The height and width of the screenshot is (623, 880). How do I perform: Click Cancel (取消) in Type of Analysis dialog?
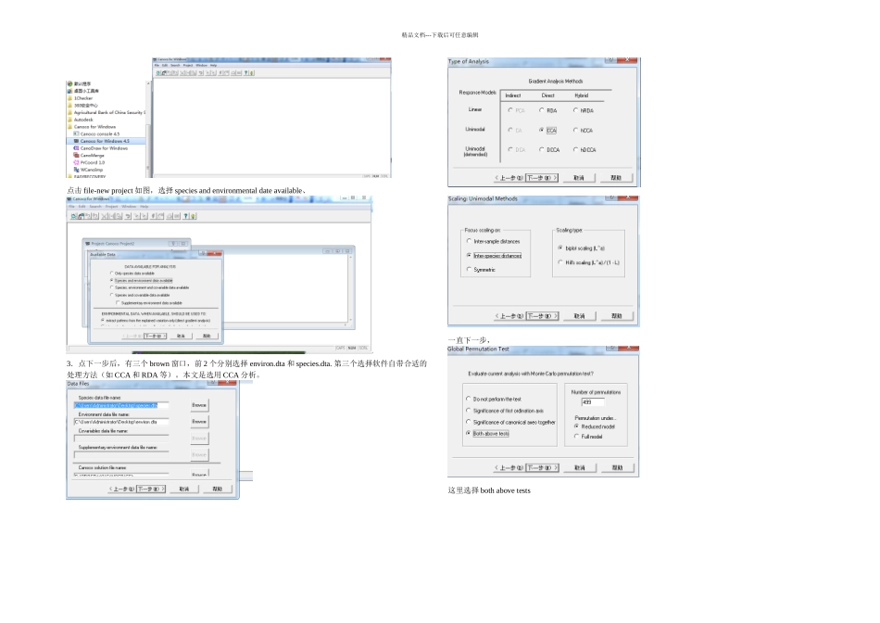point(579,177)
